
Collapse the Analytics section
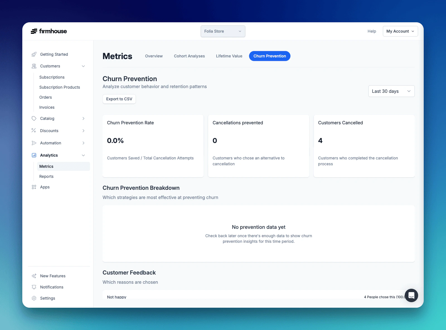click(x=83, y=155)
